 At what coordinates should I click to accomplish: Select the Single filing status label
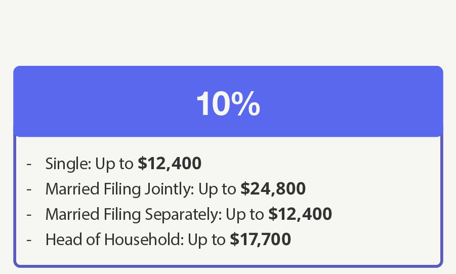(67, 164)
